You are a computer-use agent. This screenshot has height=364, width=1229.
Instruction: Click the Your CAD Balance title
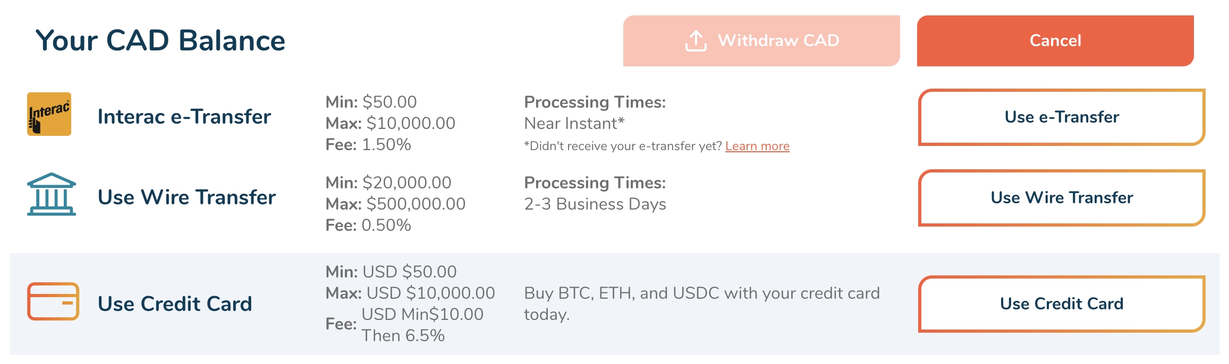[x=160, y=40]
